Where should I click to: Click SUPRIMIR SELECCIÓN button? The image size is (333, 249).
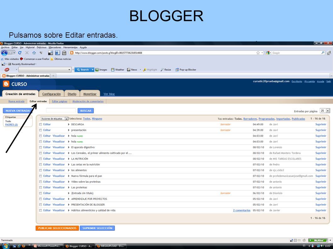(97, 228)
